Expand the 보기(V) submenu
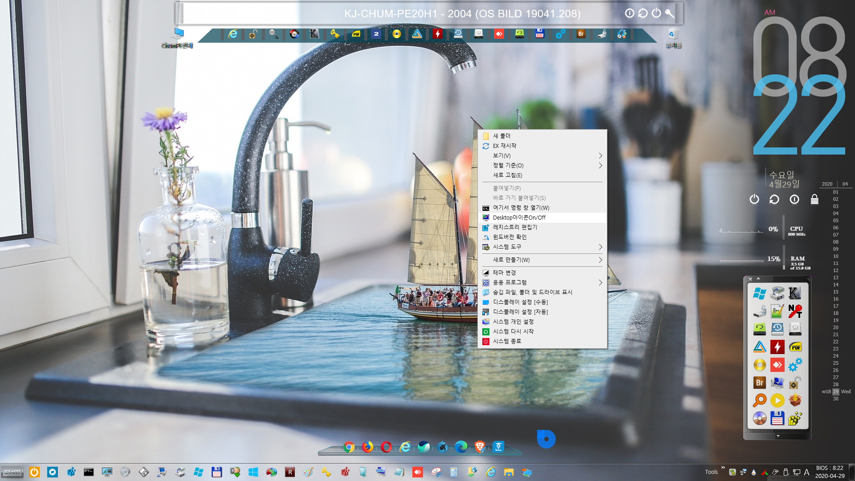The width and height of the screenshot is (855, 481). 542,155
